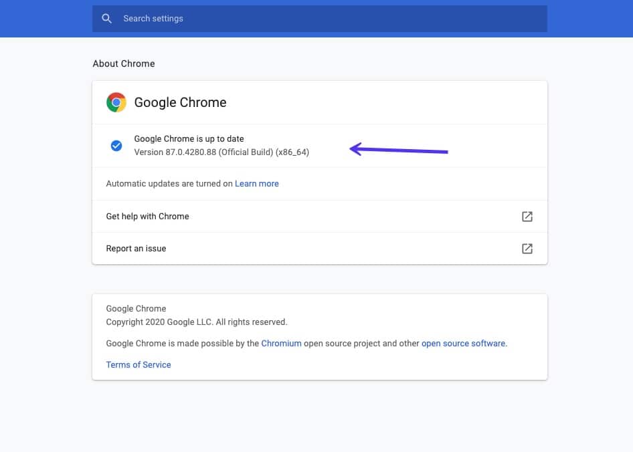Click the Google Chrome is up to date message

tap(188, 138)
